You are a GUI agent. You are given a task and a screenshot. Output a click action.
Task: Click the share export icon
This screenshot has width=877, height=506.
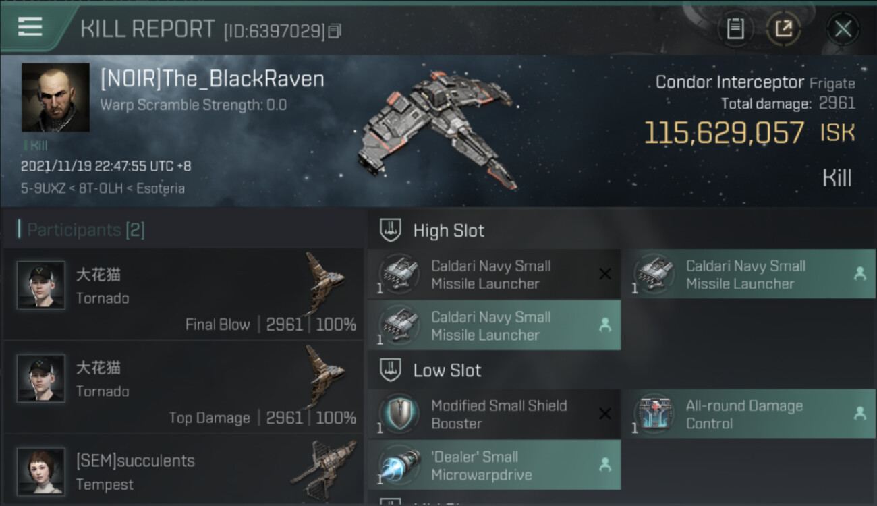(x=783, y=28)
